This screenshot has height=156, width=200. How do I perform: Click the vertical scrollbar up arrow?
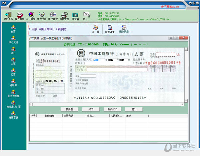186,49
